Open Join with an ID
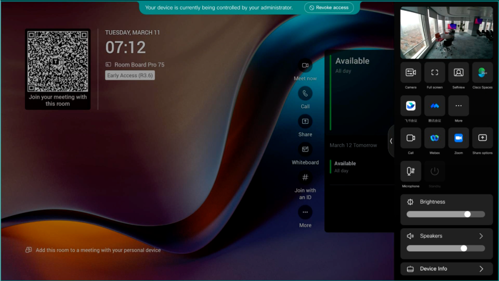499x281 pixels. [305, 177]
